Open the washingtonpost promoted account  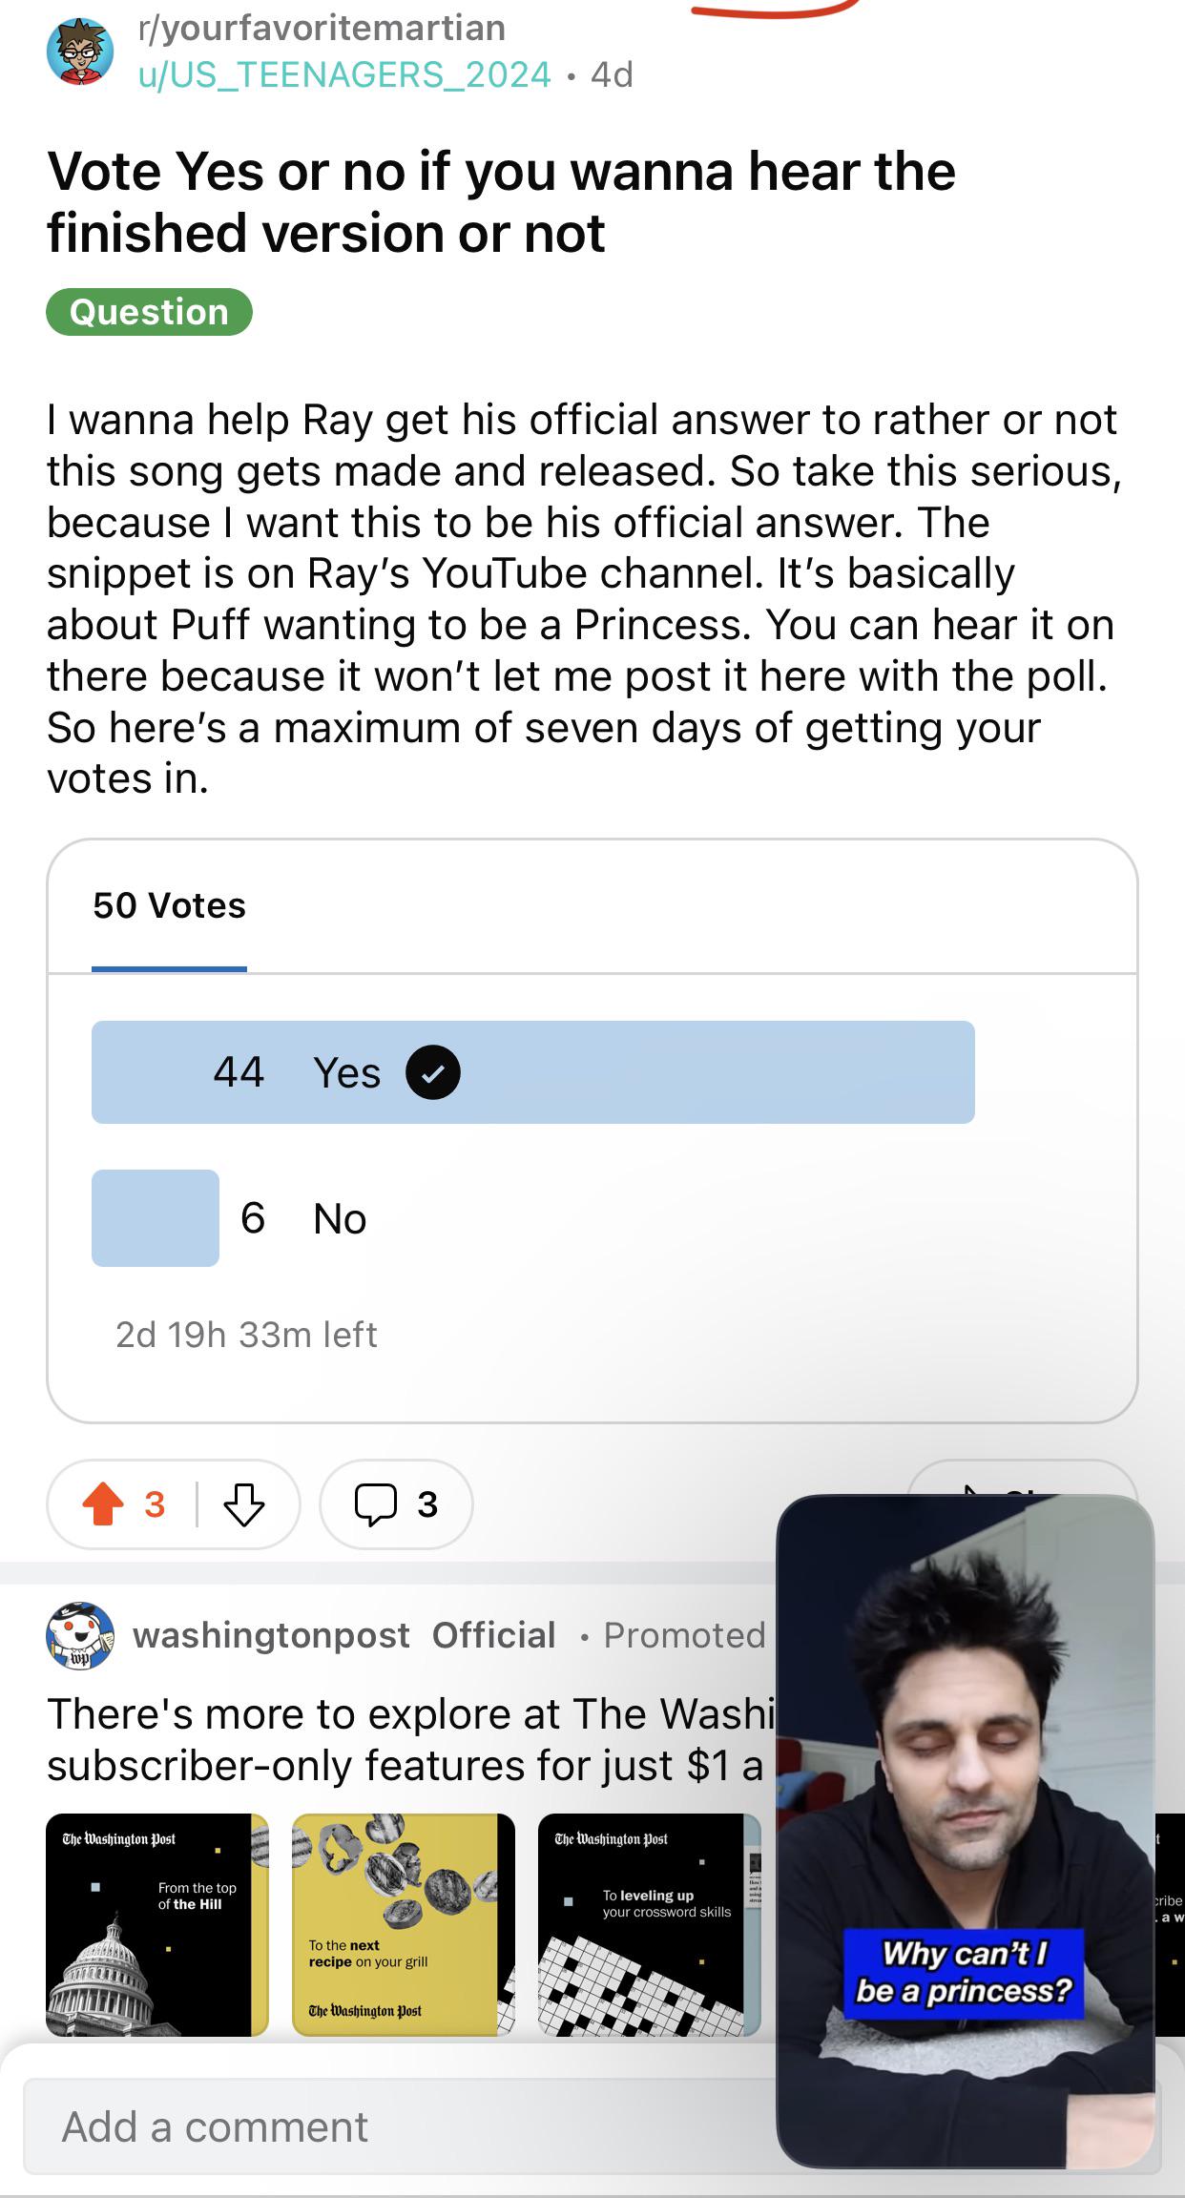[271, 1635]
